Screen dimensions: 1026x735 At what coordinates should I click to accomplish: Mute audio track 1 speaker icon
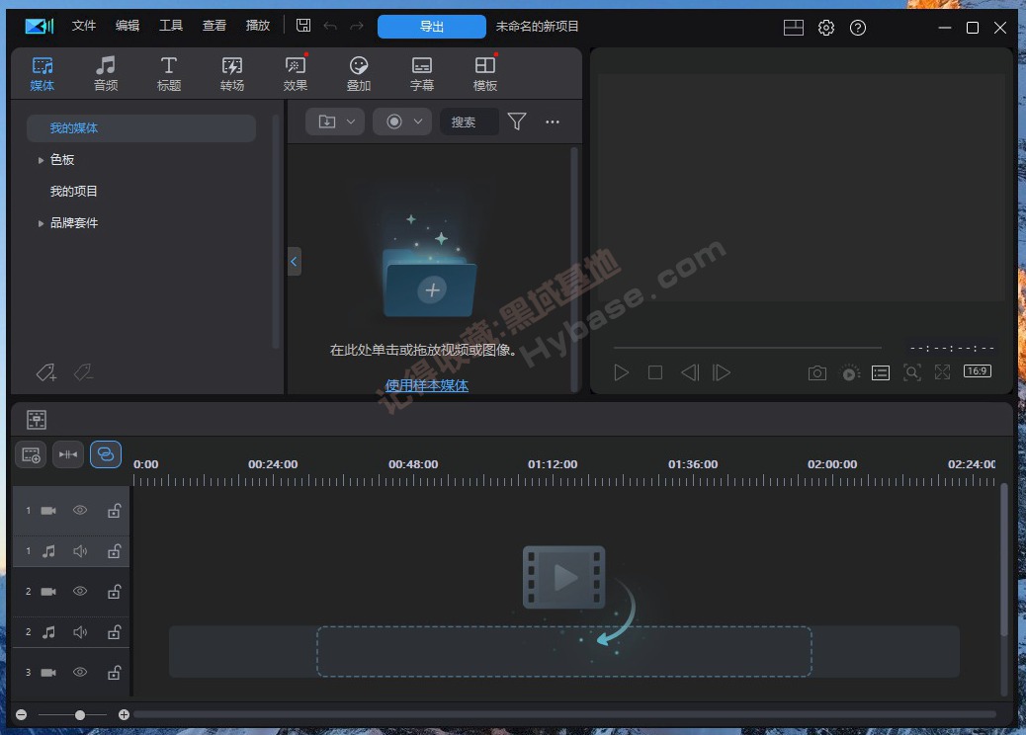(80, 550)
